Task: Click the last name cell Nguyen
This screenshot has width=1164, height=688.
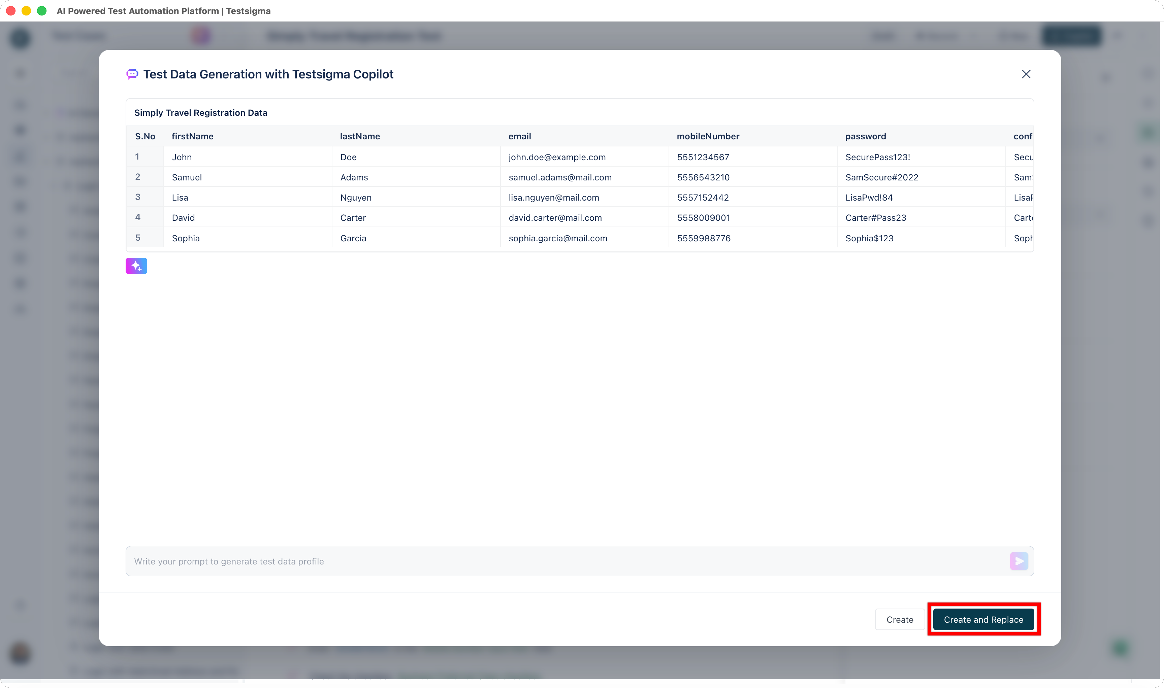Action: click(x=416, y=197)
